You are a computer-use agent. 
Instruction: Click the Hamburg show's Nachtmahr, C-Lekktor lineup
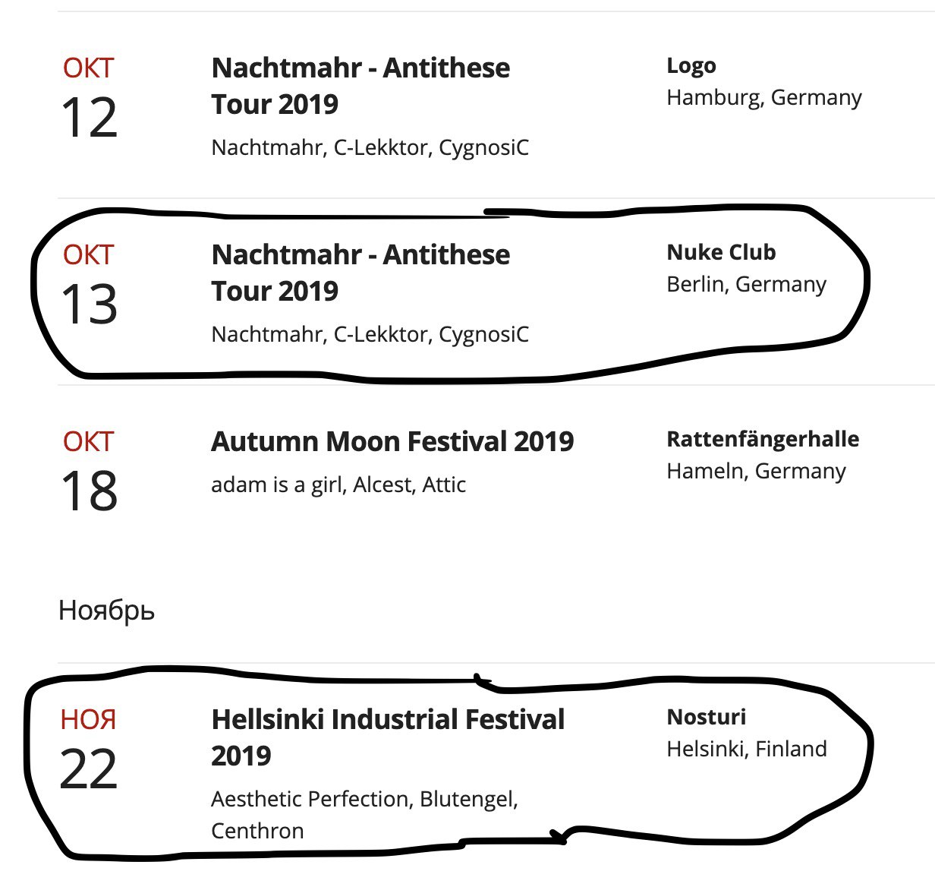(x=370, y=148)
